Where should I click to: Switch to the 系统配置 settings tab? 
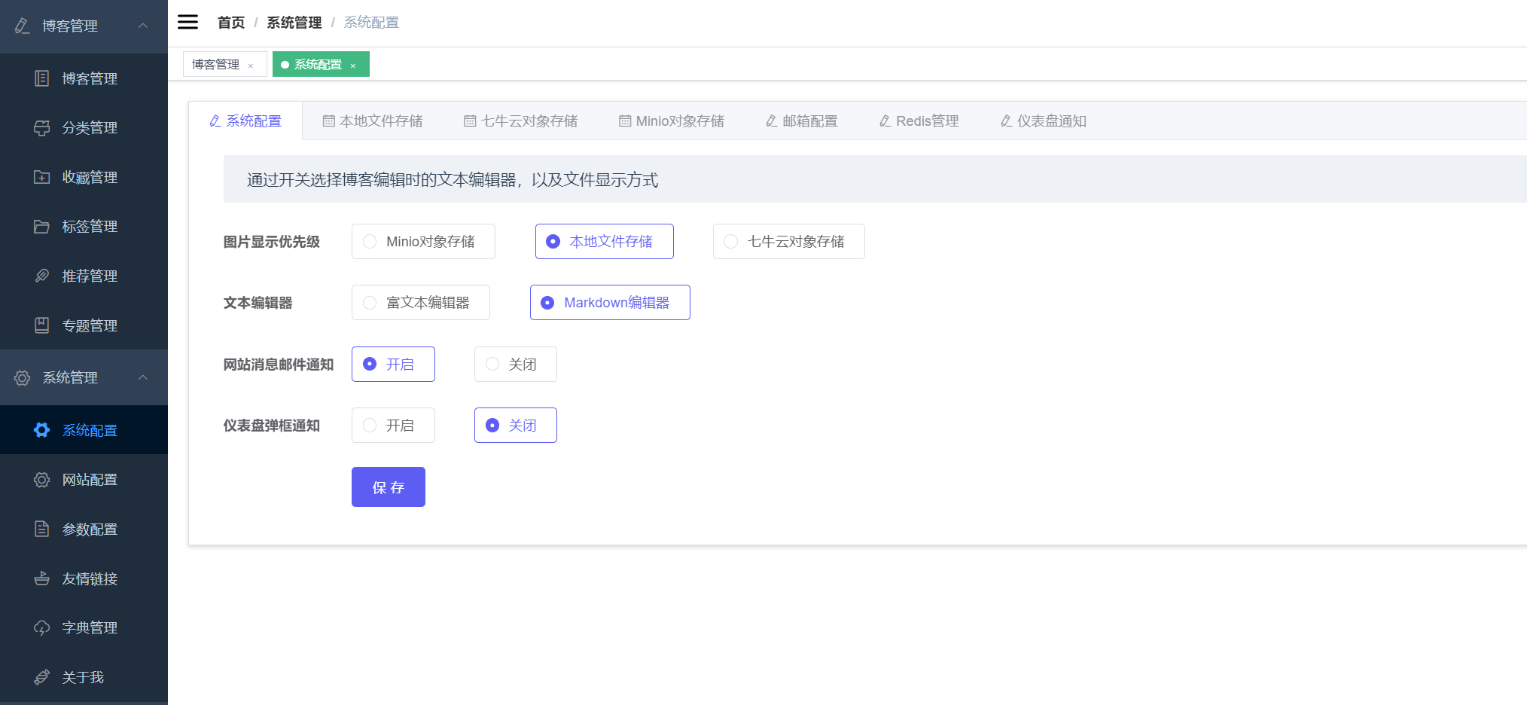point(245,121)
